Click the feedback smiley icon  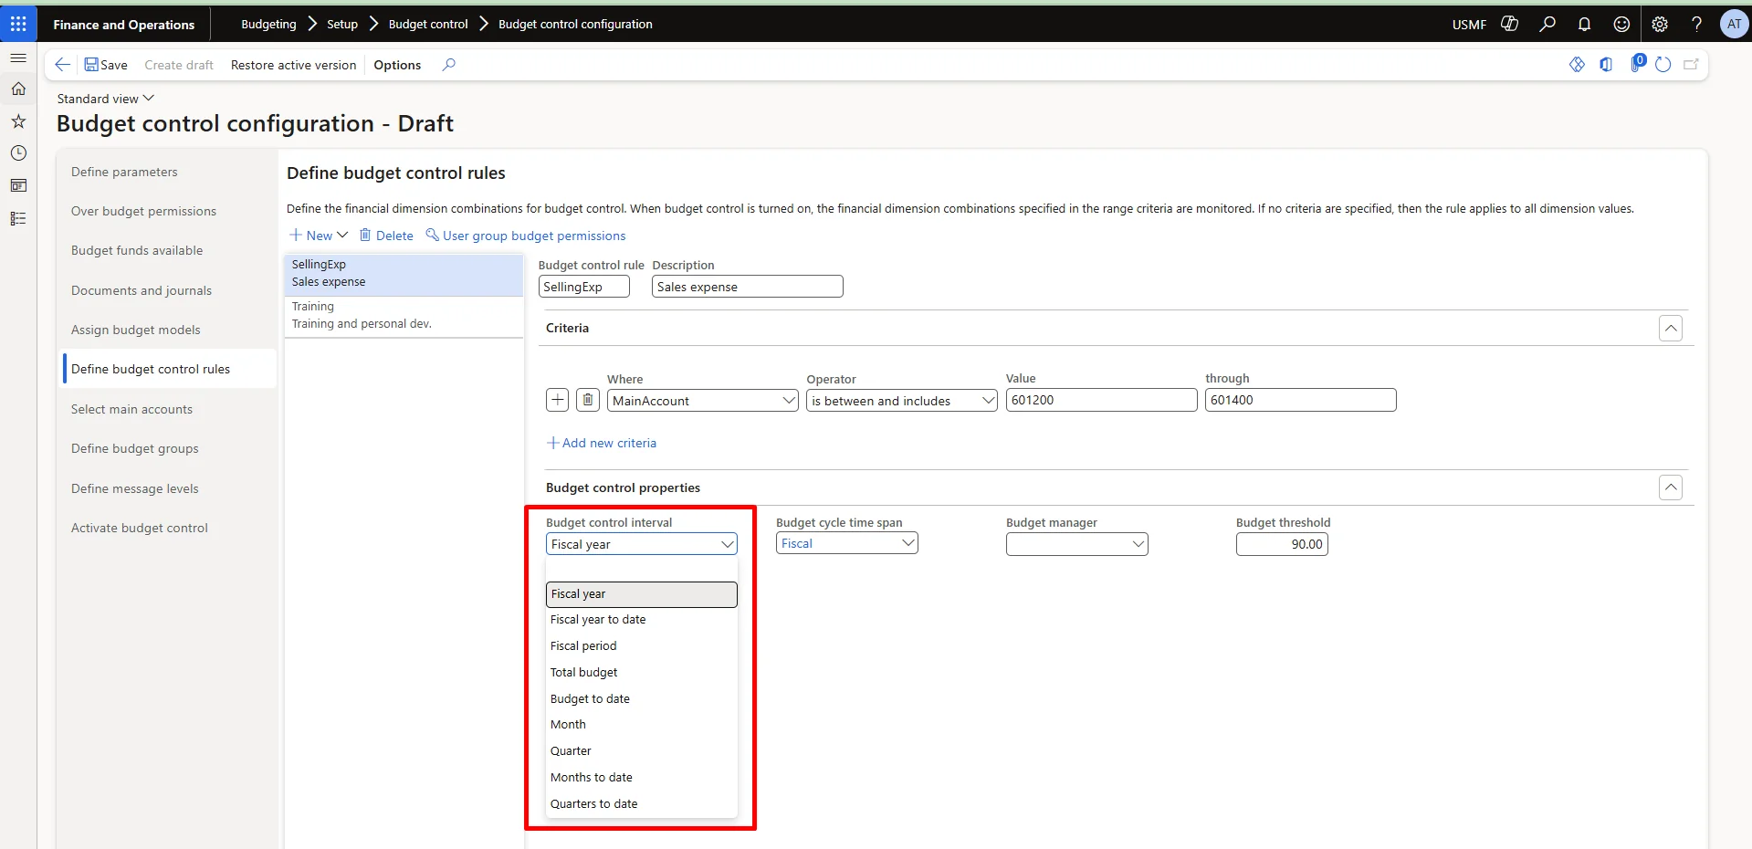click(x=1621, y=24)
